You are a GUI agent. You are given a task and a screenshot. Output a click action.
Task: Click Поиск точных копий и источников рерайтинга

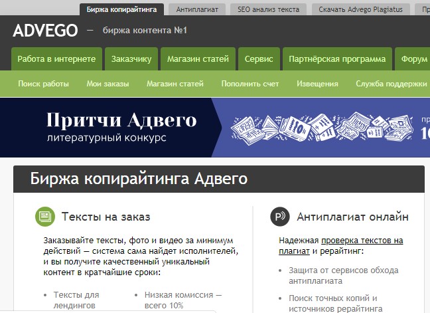[335, 304]
